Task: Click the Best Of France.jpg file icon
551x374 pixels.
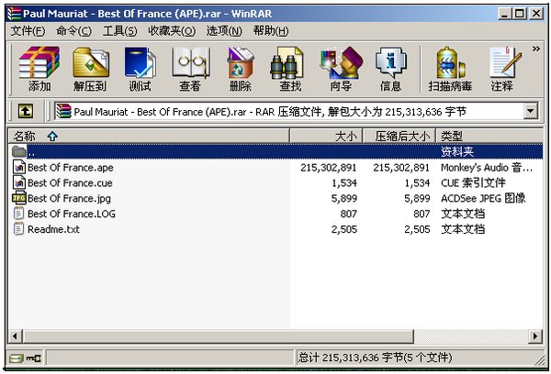Action: [19, 198]
